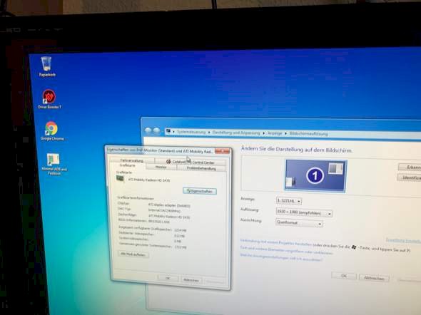The width and height of the screenshot is (421, 315).
Task: Click the Eigenschaften button for adapter
Action: point(200,191)
